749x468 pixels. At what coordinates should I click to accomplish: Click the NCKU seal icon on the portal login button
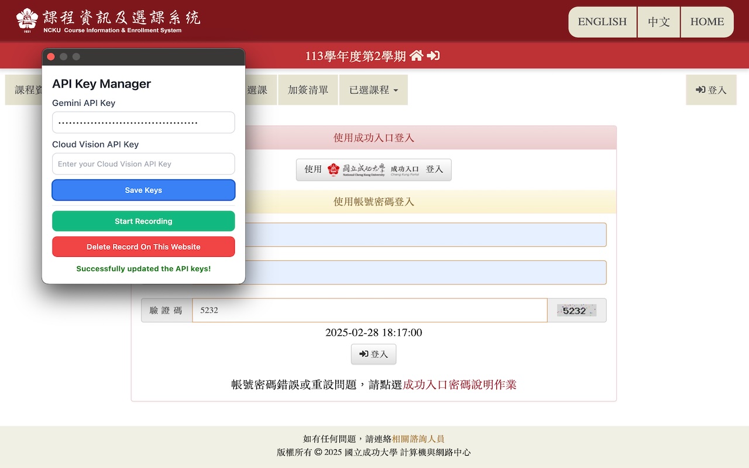click(x=334, y=169)
